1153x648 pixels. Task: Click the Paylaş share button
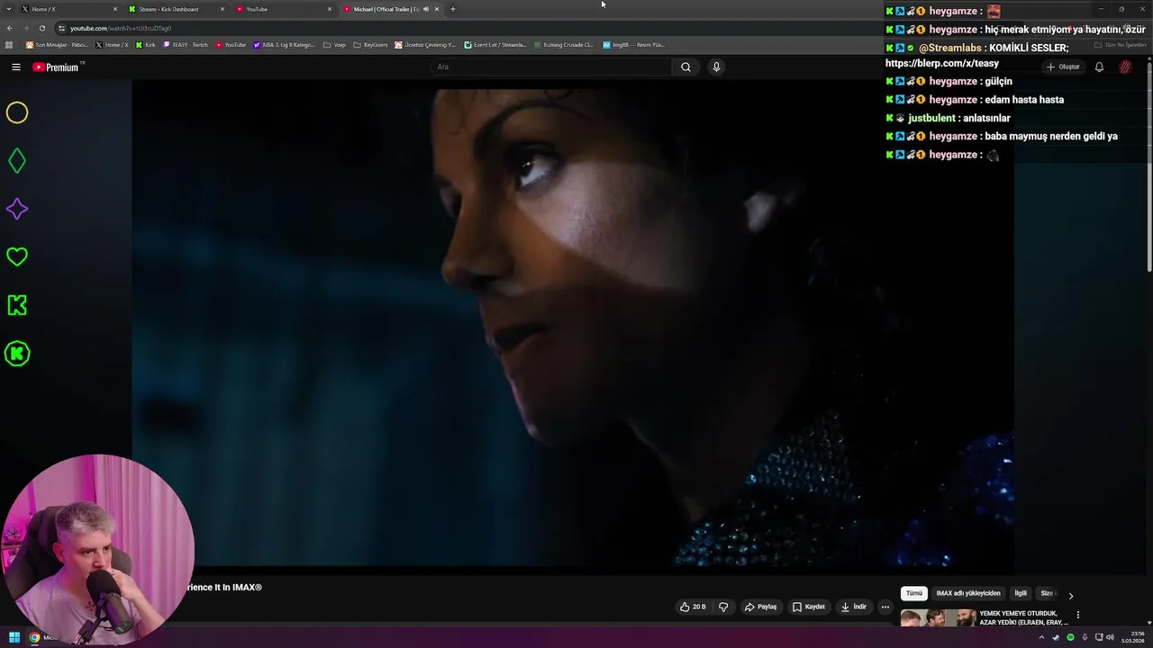pyautogui.click(x=760, y=607)
